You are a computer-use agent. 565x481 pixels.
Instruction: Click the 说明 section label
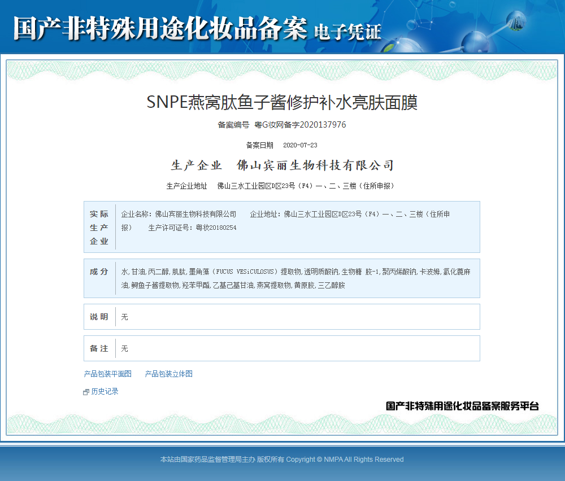(x=99, y=317)
